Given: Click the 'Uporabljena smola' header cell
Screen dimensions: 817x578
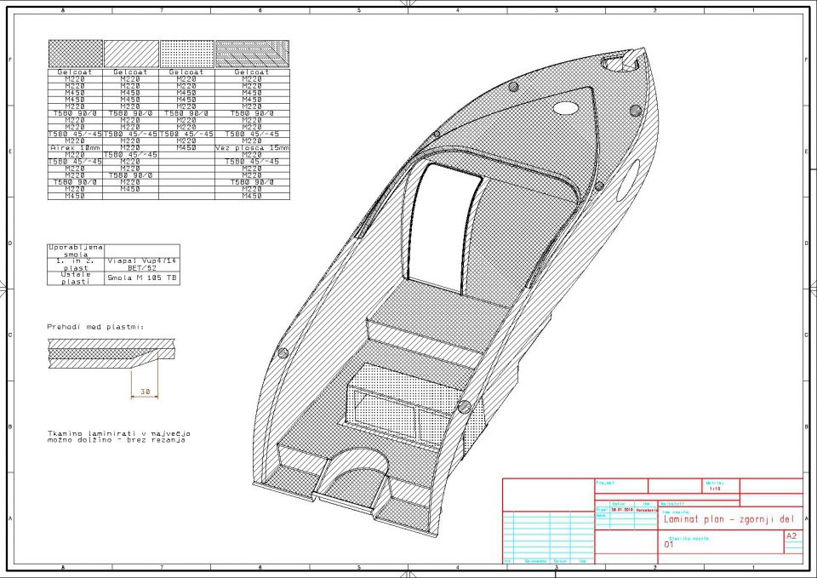Looking at the screenshot, I should click(x=76, y=250).
